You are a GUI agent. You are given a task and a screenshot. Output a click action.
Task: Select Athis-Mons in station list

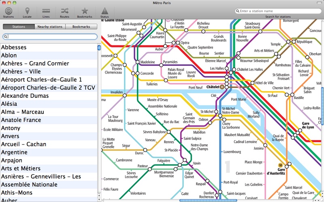coord(49,193)
